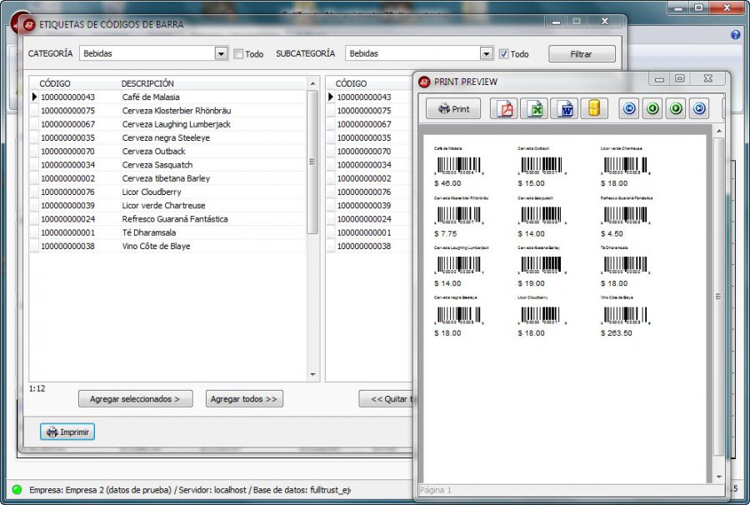
Task: Uncheck the Todo box beside Subcategoría
Action: tap(503, 53)
